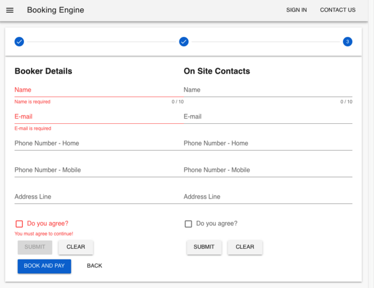374x288 pixels.
Task: Focus Booker Phone Number - Mobile field
Action: pos(98,170)
